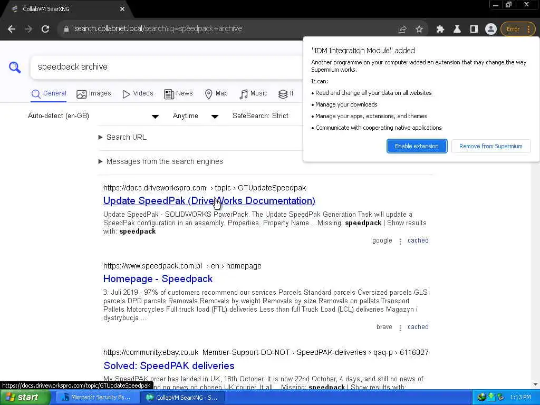Click Enable extension button
This screenshot has height=405, width=540.
(x=417, y=147)
